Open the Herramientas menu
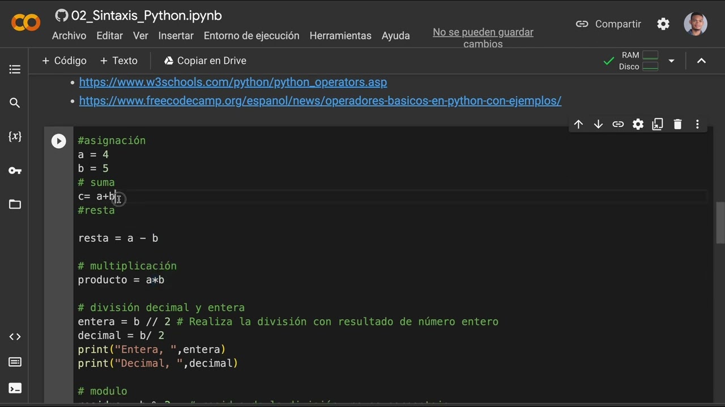Screen dimensions: 725x407 pos(340,36)
